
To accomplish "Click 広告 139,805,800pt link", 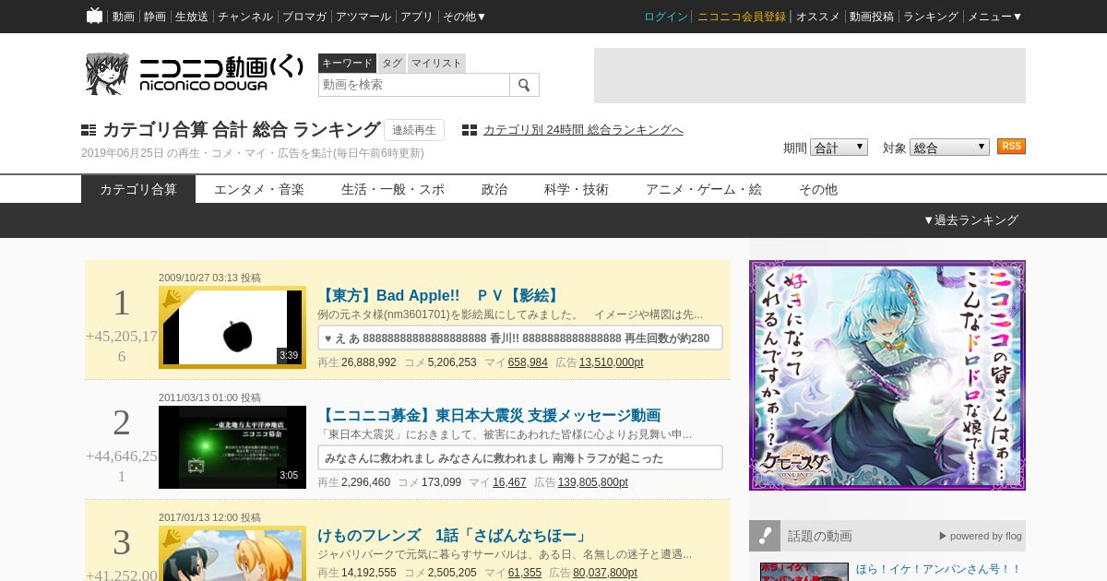I will coord(593,482).
